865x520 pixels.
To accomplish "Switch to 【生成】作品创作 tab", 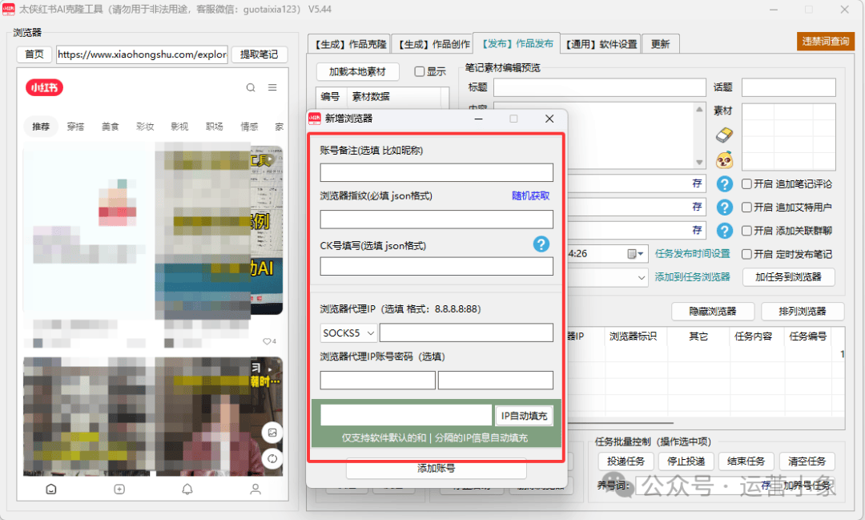I will tap(433, 44).
